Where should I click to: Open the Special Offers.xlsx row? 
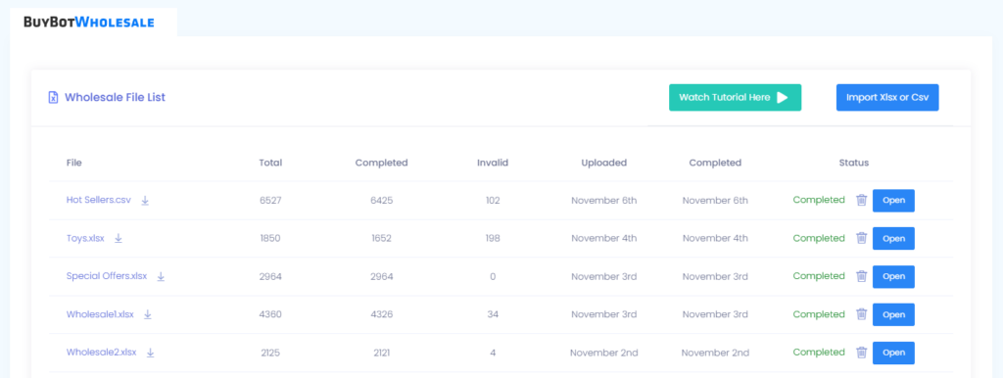(893, 276)
